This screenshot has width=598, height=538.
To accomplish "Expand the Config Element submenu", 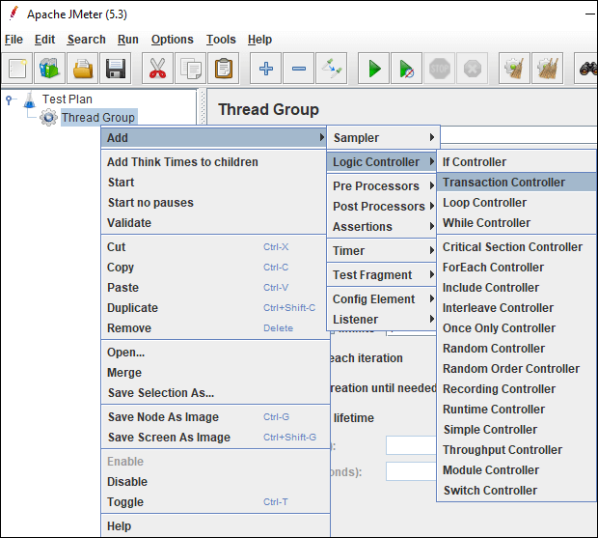I will [x=381, y=299].
